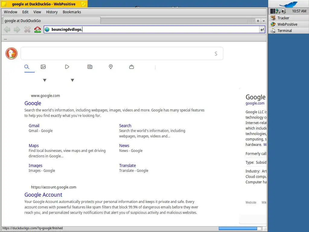Go to the home page icon
The width and height of the screenshot is (309, 232).
click(37, 30)
